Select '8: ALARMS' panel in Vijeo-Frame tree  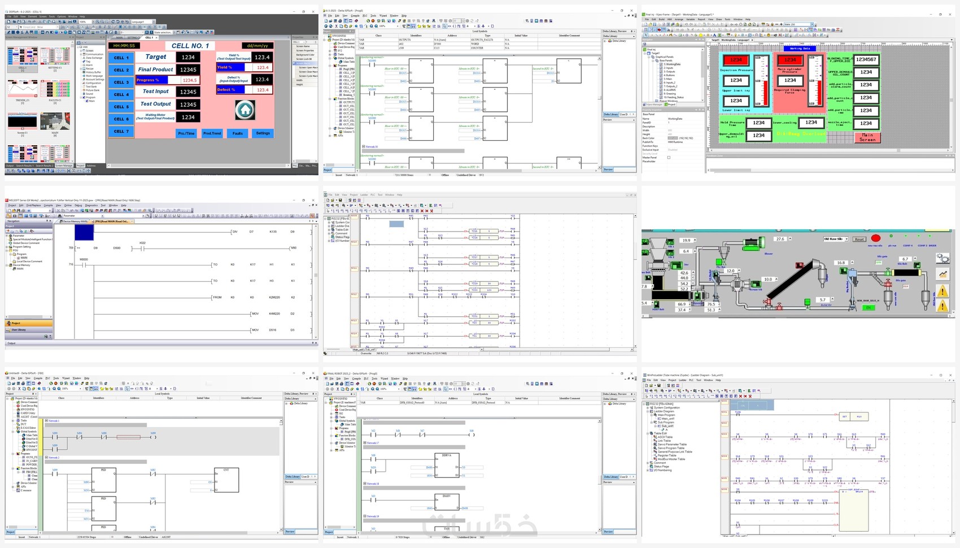[671, 90]
